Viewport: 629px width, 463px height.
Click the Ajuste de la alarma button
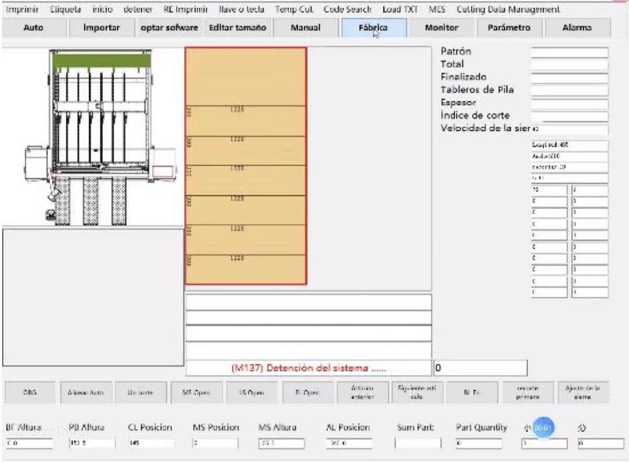click(583, 392)
